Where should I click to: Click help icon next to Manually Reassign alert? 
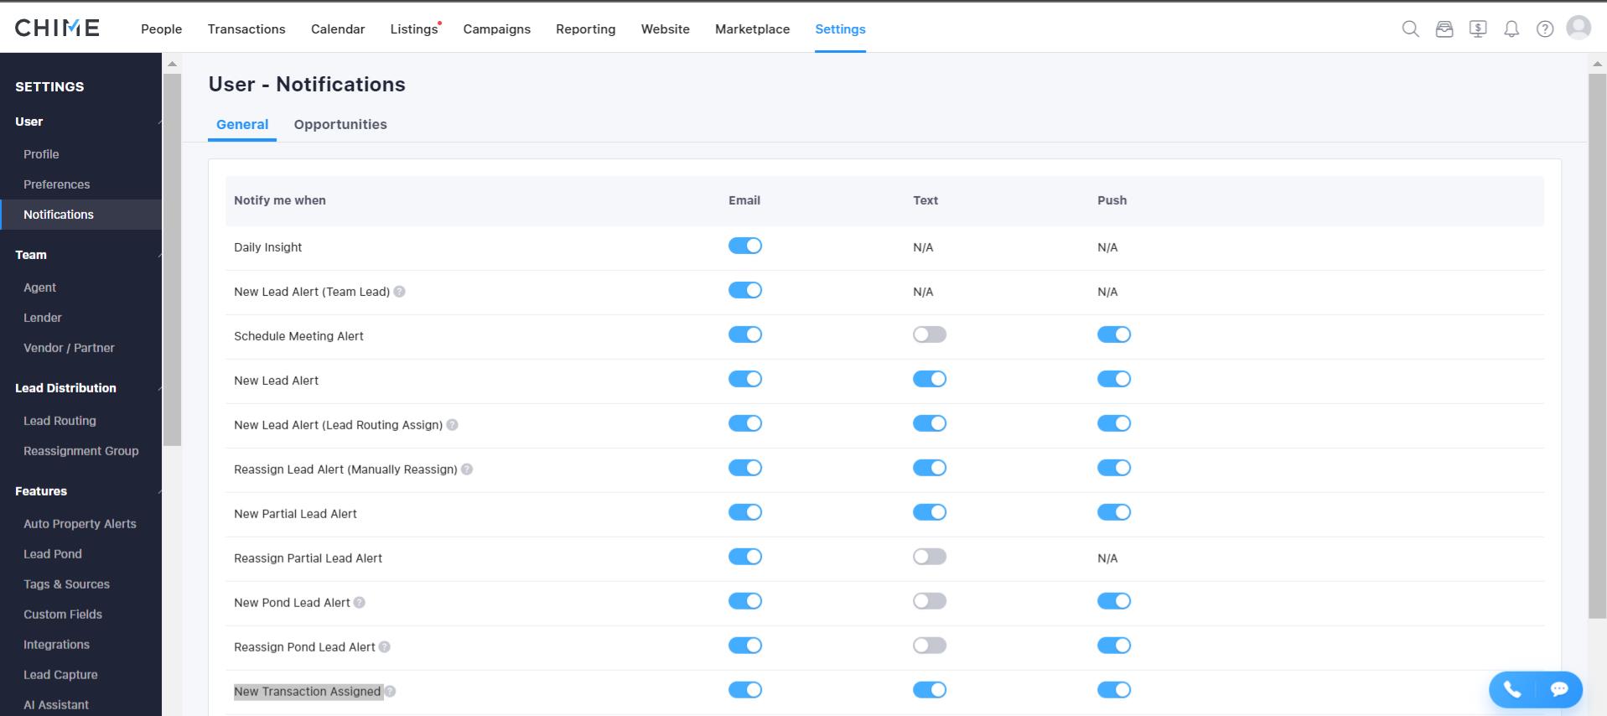(x=467, y=470)
